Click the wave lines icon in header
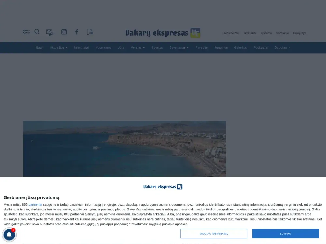The image size is (326, 244). tap(26, 32)
